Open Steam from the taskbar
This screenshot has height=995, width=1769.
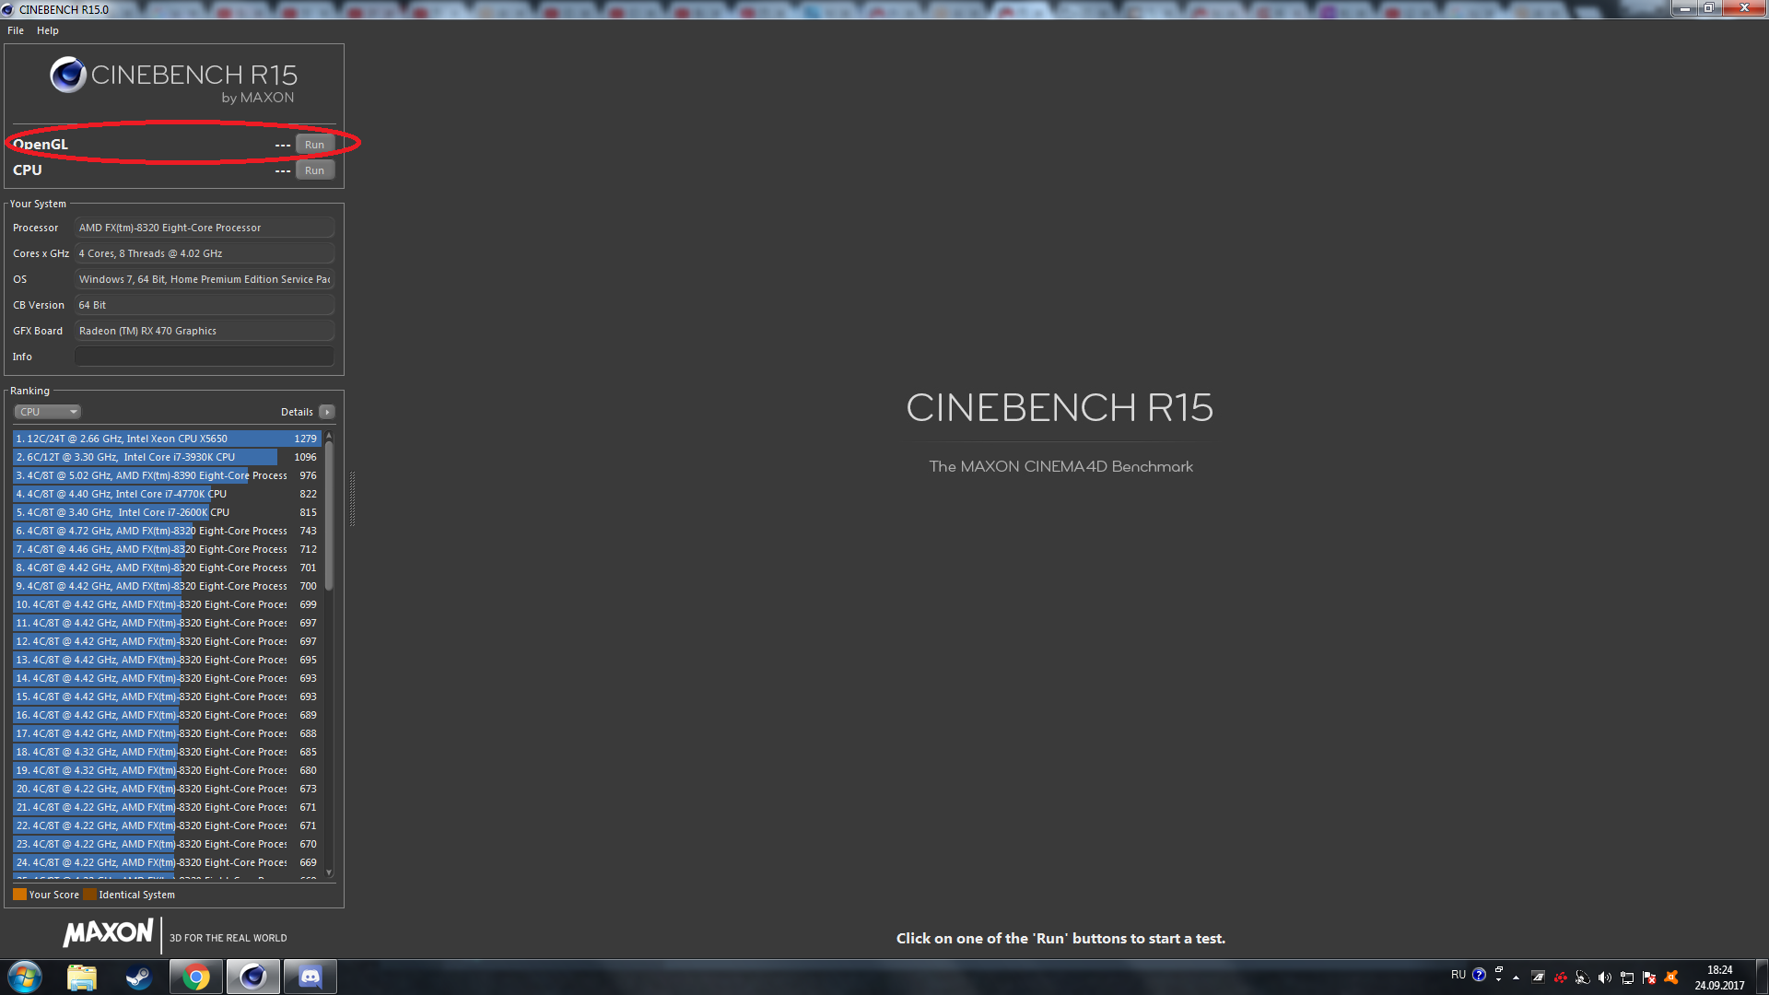(x=139, y=977)
